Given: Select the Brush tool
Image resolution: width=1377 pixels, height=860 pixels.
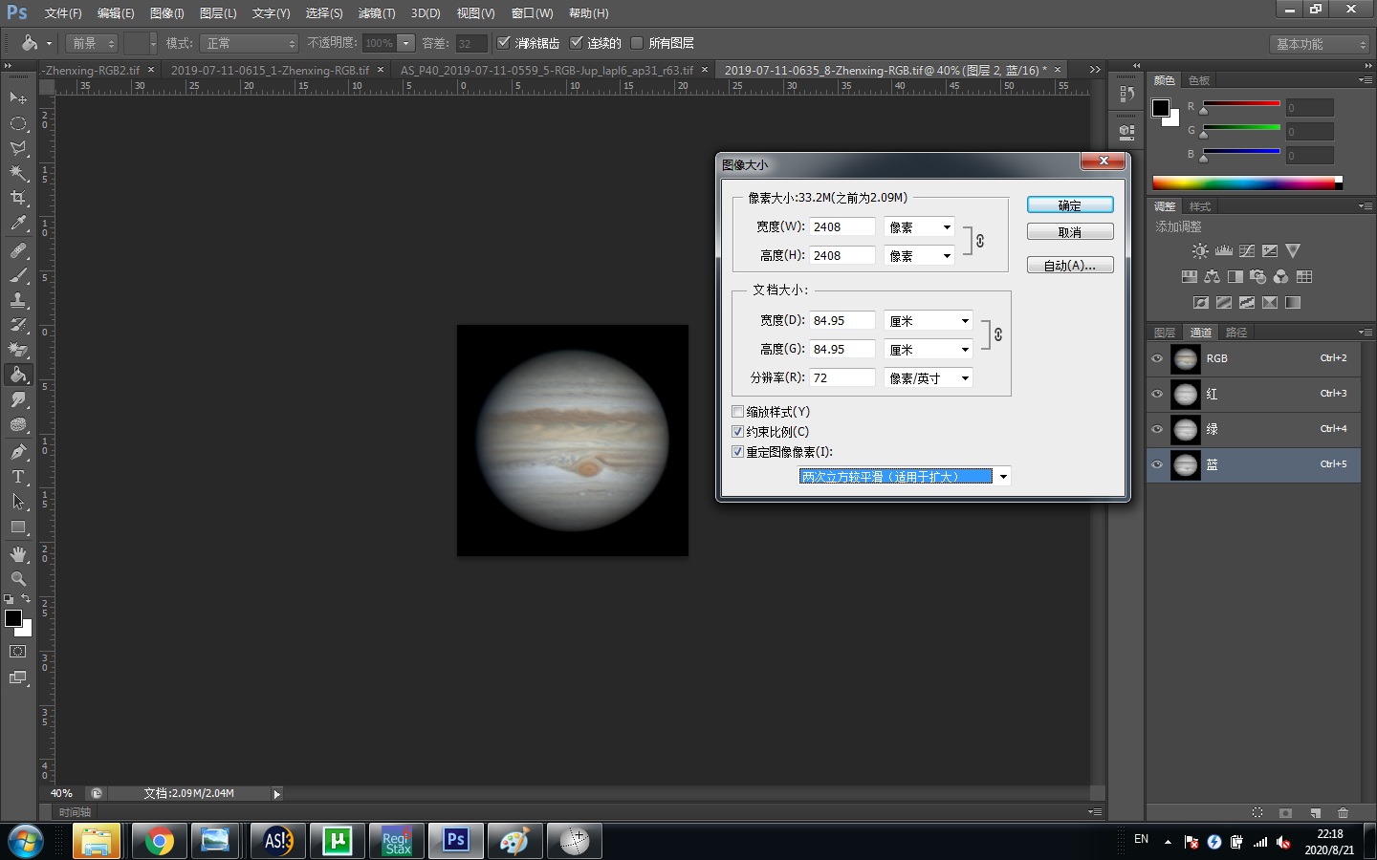Looking at the screenshot, I should [18, 275].
